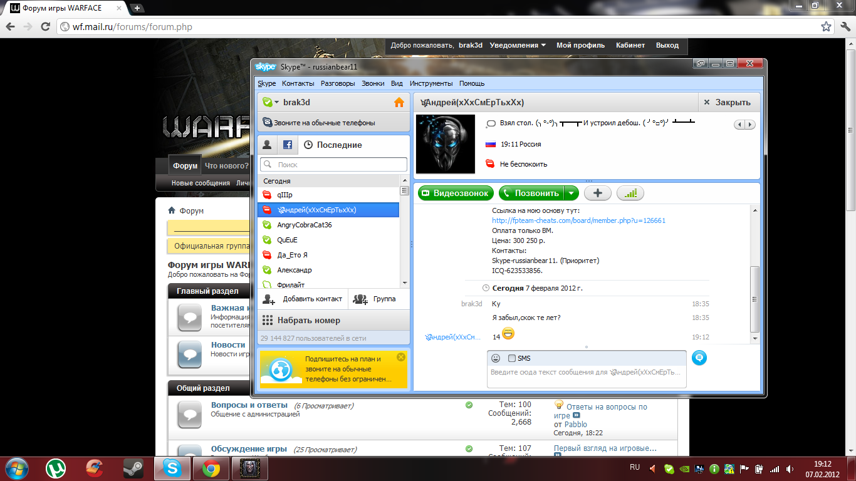This screenshot has width=856, height=481.
Task: Open the Разговоры menu
Action: pyautogui.click(x=338, y=83)
